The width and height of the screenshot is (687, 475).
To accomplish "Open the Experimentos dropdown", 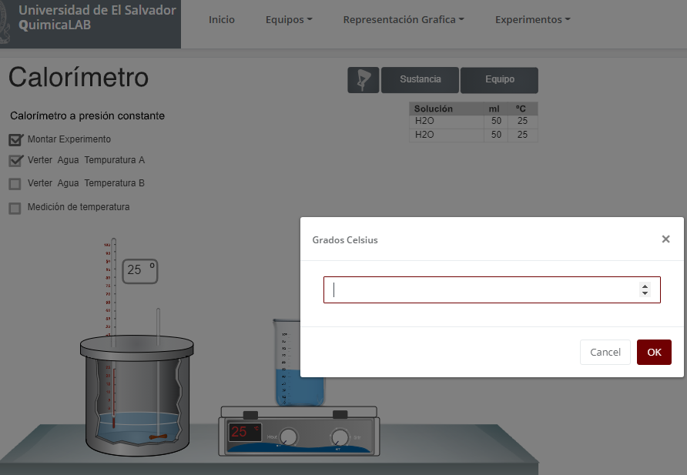I will pos(532,20).
